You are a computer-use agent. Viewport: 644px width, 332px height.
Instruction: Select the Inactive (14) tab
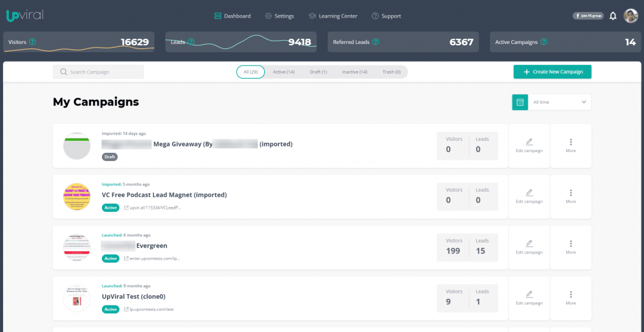coord(354,72)
